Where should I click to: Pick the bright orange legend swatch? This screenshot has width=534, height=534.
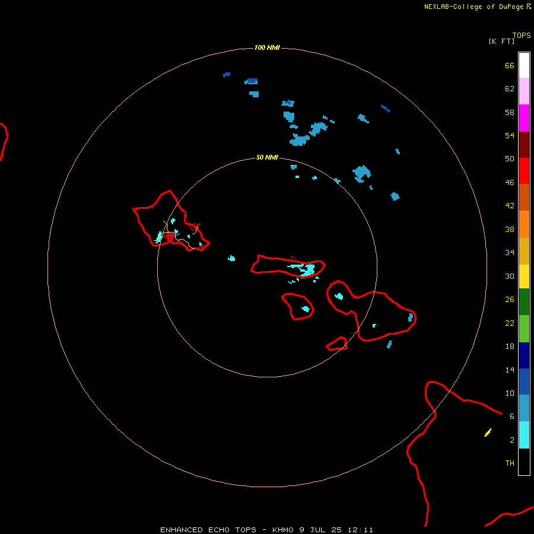(524, 224)
